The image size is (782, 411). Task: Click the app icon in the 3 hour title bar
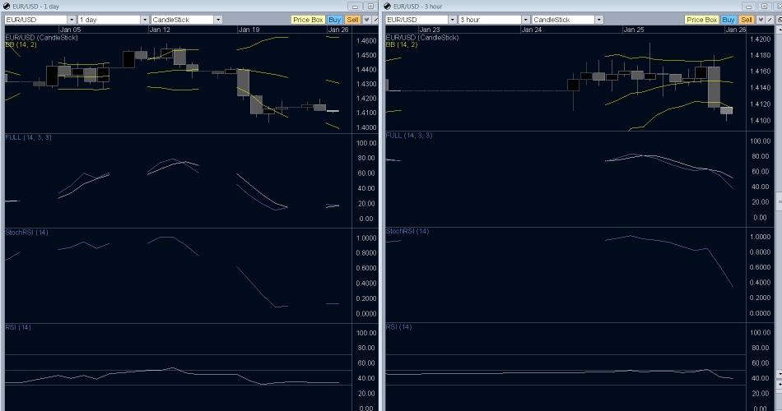[x=388, y=6]
